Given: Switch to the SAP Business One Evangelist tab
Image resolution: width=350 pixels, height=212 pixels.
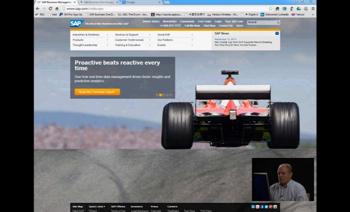Looking at the screenshot, I should tap(99, 2).
